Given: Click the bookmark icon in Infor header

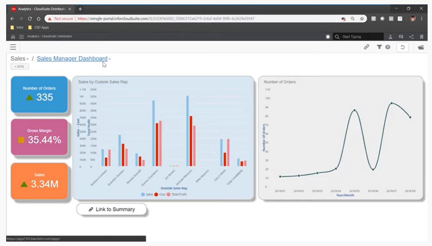Looking at the screenshot, I should coord(421,37).
